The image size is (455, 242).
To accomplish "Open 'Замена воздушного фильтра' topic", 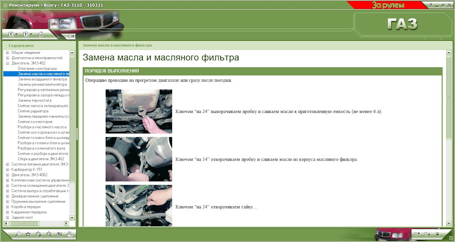I will point(42,79).
